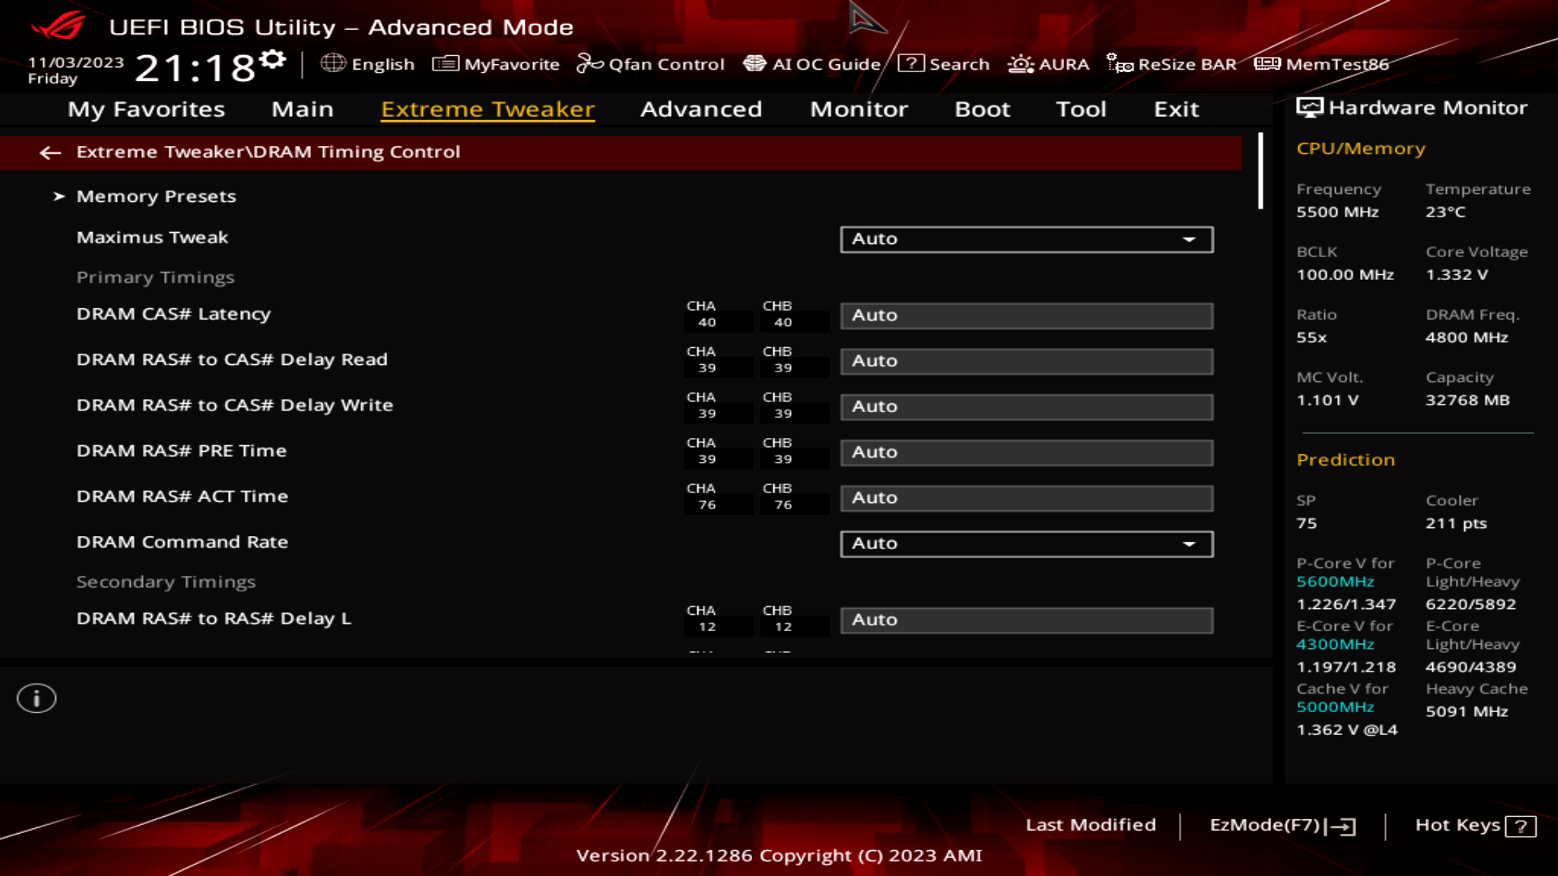This screenshot has width=1558, height=876.
Task: Click EzMode toggle button
Action: click(1280, 823)
